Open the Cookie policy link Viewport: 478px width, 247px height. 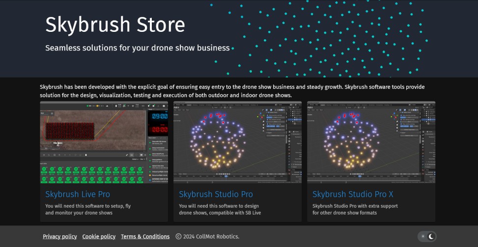click(99, 236)
